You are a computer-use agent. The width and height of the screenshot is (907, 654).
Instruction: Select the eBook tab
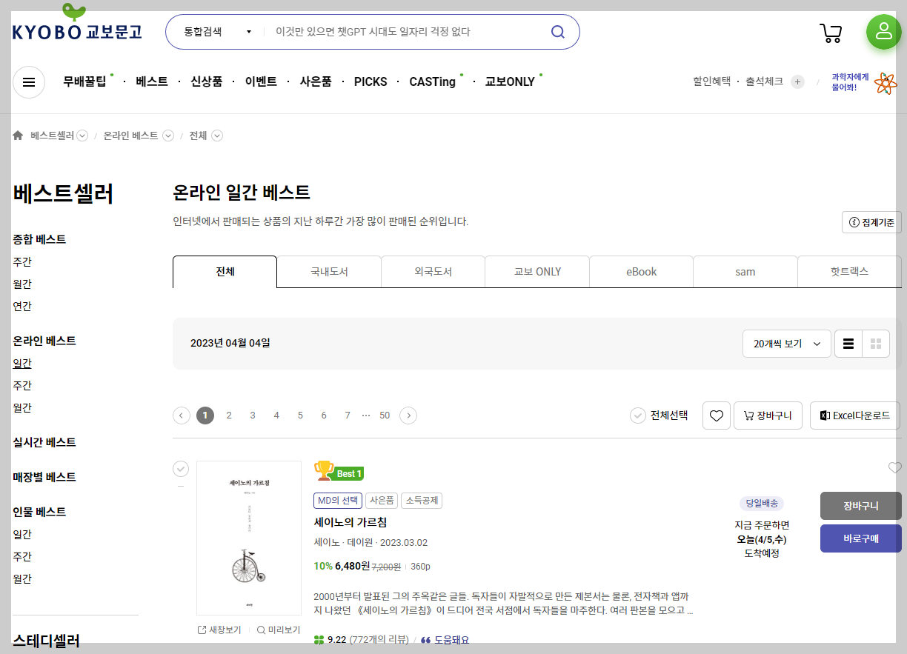(642, 272)
